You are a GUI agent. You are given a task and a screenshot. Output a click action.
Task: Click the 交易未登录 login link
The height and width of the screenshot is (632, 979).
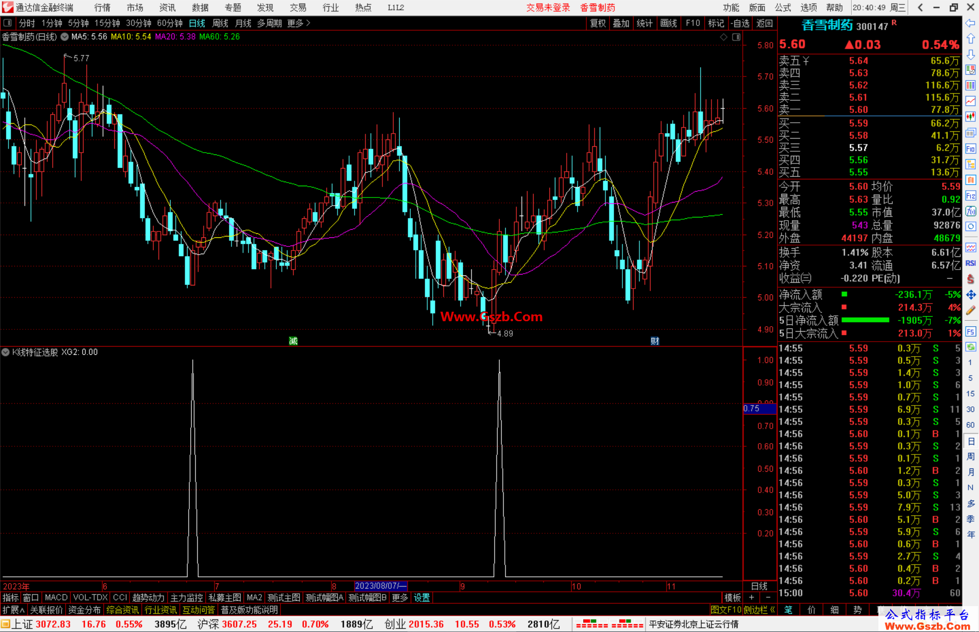548,8
